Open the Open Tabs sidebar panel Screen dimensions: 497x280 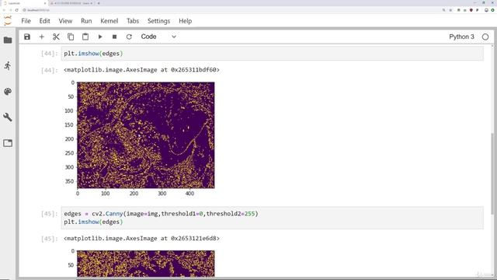(x=8, y=143)
